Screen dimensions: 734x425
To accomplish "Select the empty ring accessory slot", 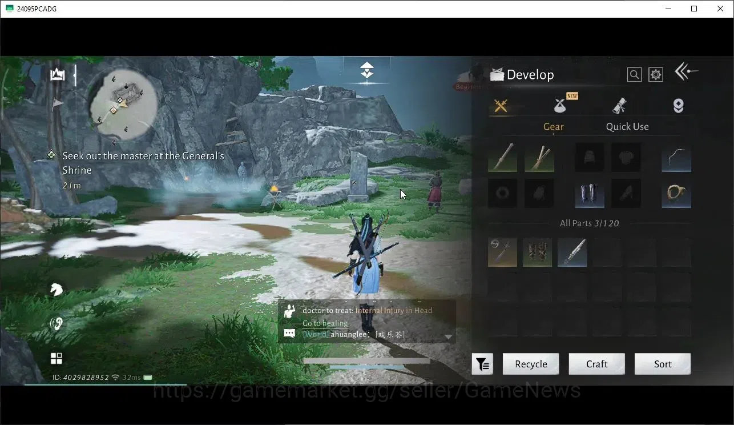I will (503, 193).
